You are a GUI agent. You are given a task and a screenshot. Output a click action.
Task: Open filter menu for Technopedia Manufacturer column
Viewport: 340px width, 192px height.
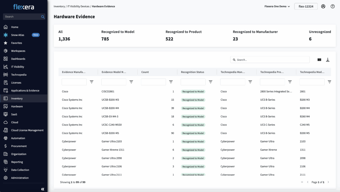(x=250, y=82)
